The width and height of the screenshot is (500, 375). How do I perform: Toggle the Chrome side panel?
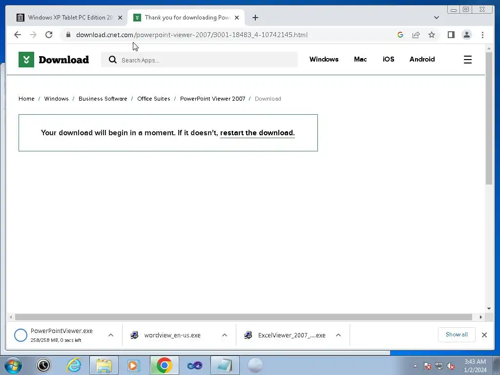click(451, 35)
